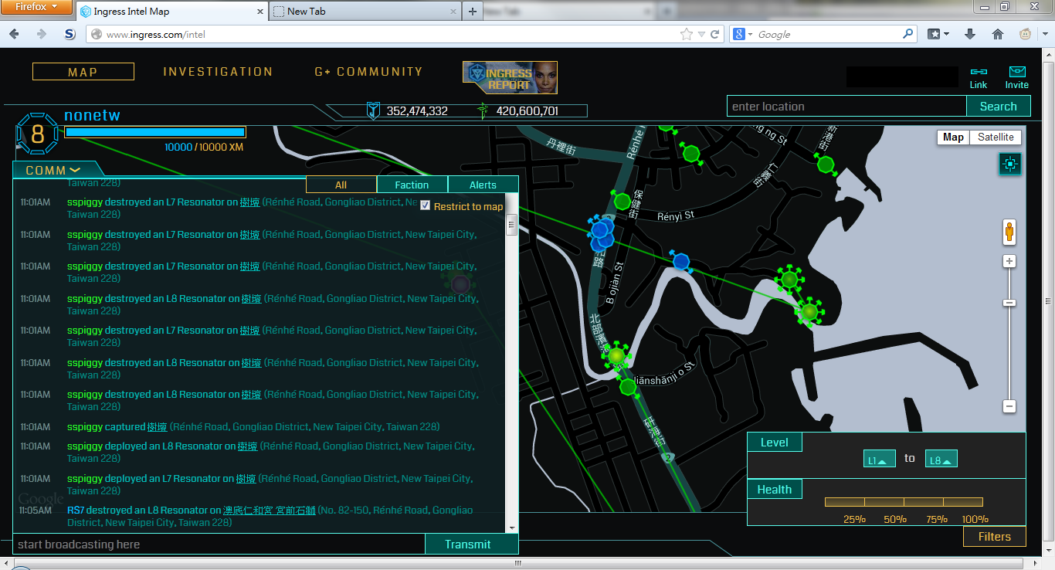Image resolution: width=1055 pixels, height=570 pixels.
Task: Reload the page using the refresh icon
Action: [x=715, y=34]
